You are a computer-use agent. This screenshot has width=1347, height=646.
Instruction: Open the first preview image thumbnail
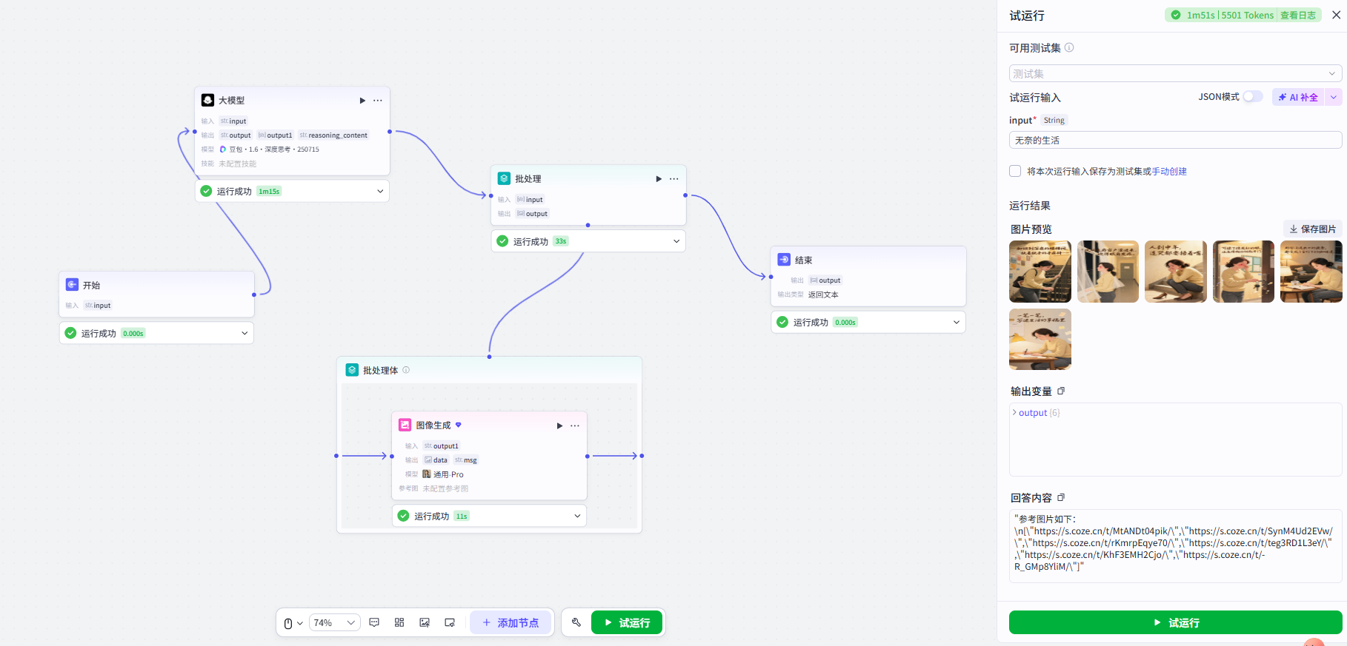1040,272
